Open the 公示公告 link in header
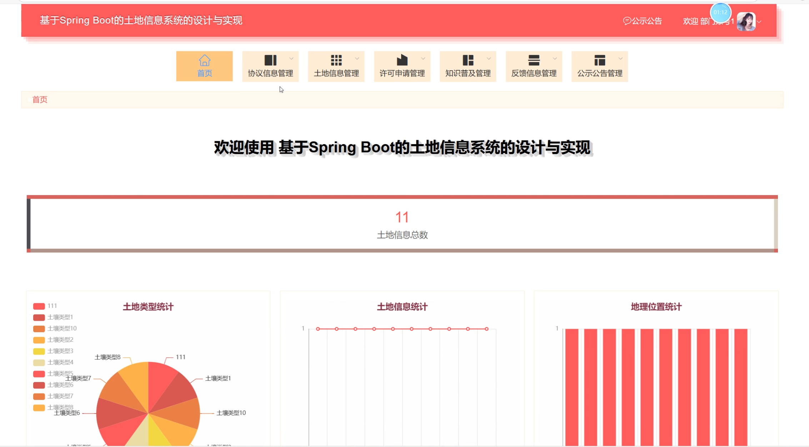Screen dimensions: 809x447 (x=647, y=21)
